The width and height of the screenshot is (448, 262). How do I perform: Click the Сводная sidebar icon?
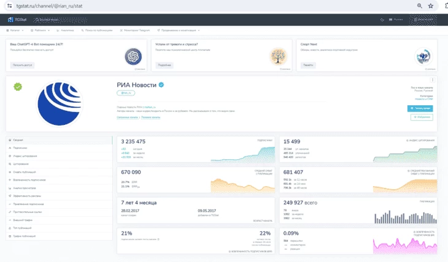(x=10, y=140)
